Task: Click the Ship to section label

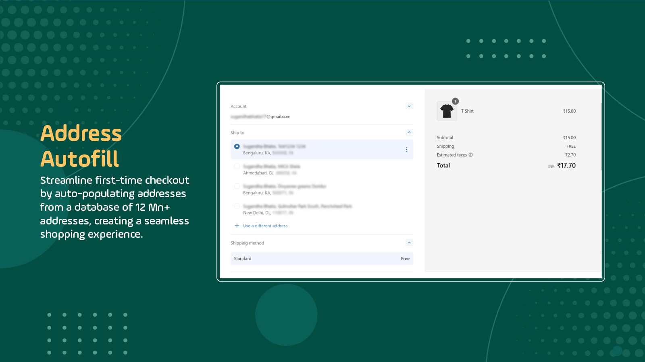Action: tap(237, 133)
